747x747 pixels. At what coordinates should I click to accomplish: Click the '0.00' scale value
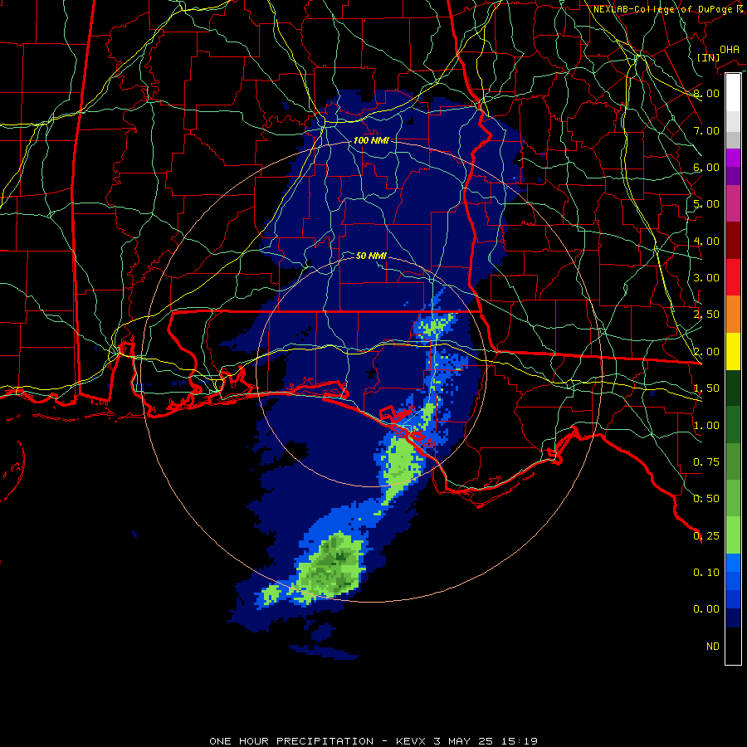(706, 609)
